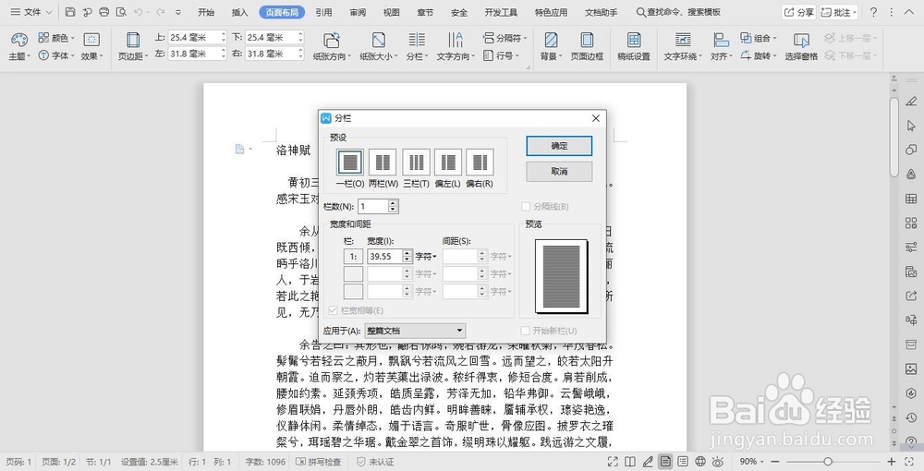The image size is (924, 471).
Task: Open the 90% zoom level menu
Action: coord(751,462)
